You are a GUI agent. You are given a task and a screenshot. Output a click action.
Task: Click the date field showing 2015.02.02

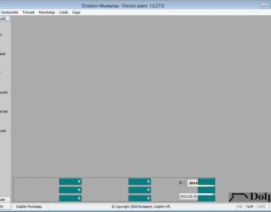coord(188,197)
